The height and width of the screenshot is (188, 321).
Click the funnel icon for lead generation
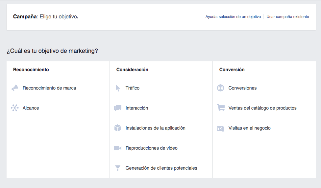[118, 168]
